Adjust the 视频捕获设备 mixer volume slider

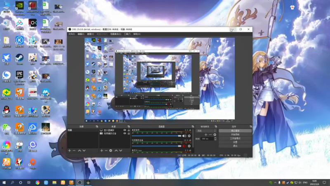pos(156,146)
